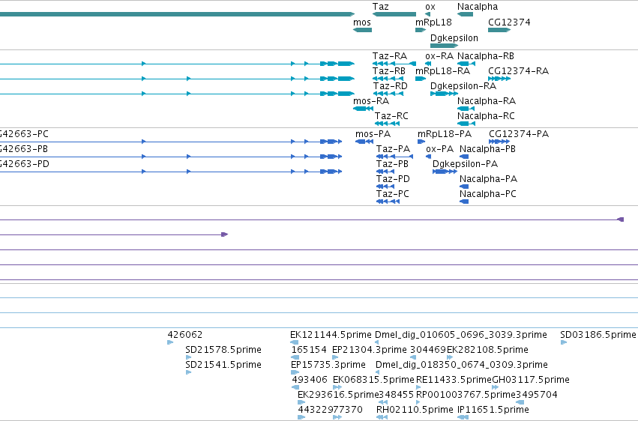Click the Dgkepsilon-PA protein label
This screenshot has height=421, width=638.
465,164
